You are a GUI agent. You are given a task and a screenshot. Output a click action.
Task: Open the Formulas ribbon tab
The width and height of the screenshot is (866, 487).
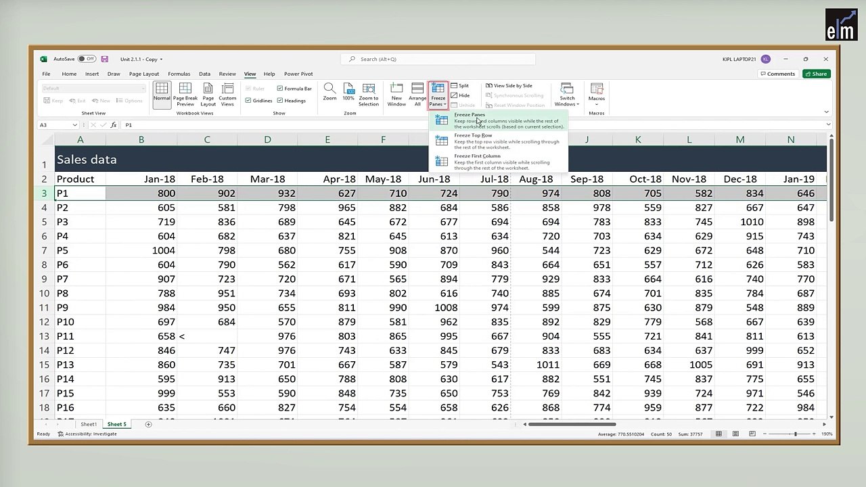(x=179, y=74)
